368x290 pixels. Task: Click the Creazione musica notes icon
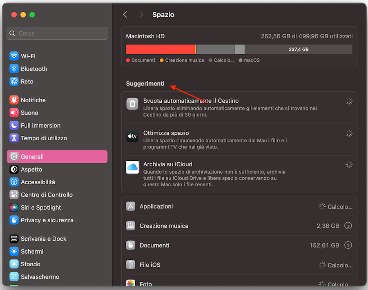130,226
